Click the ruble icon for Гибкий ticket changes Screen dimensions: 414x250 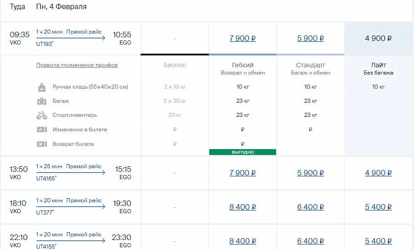tap(242, 130)
